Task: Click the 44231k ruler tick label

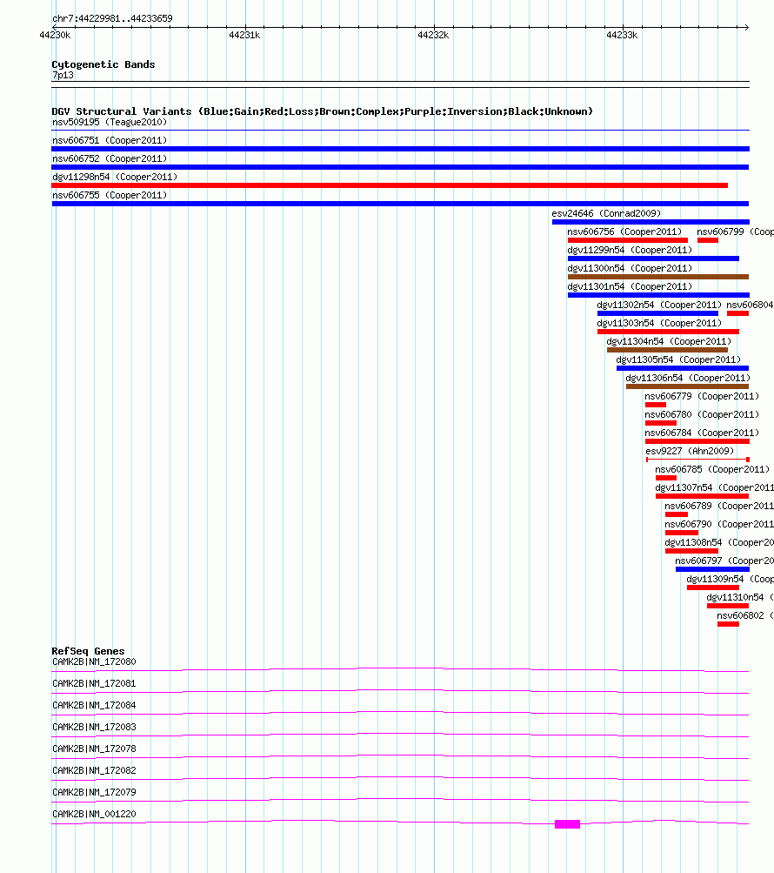Action: 244,35
